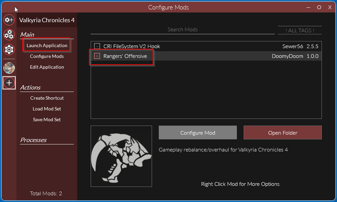Click the Add Application gear-plus icon
The height and width of the screenshot is (202, 337).
9,20
